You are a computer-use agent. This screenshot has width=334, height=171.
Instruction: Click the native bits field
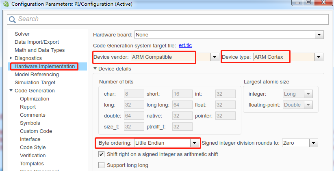click(x=182, y=116)
